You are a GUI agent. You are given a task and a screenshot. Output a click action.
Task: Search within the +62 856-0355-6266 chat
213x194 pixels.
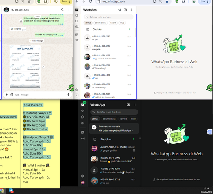pyautogui.click(x=63, y=10)
